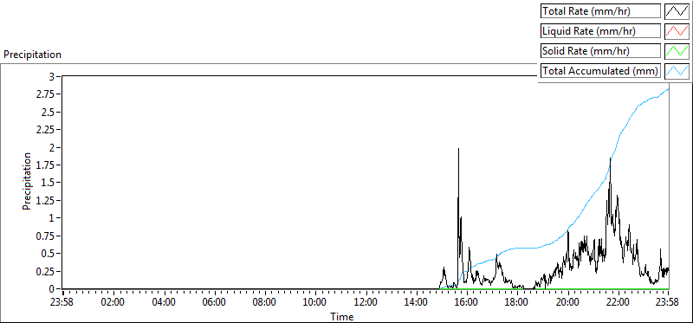The width and height of the screenshot is (693, 323).
Task: Select the Solid Rate (mm/hr) legend label
Action: pyautogui.click(x=600, y=51)
